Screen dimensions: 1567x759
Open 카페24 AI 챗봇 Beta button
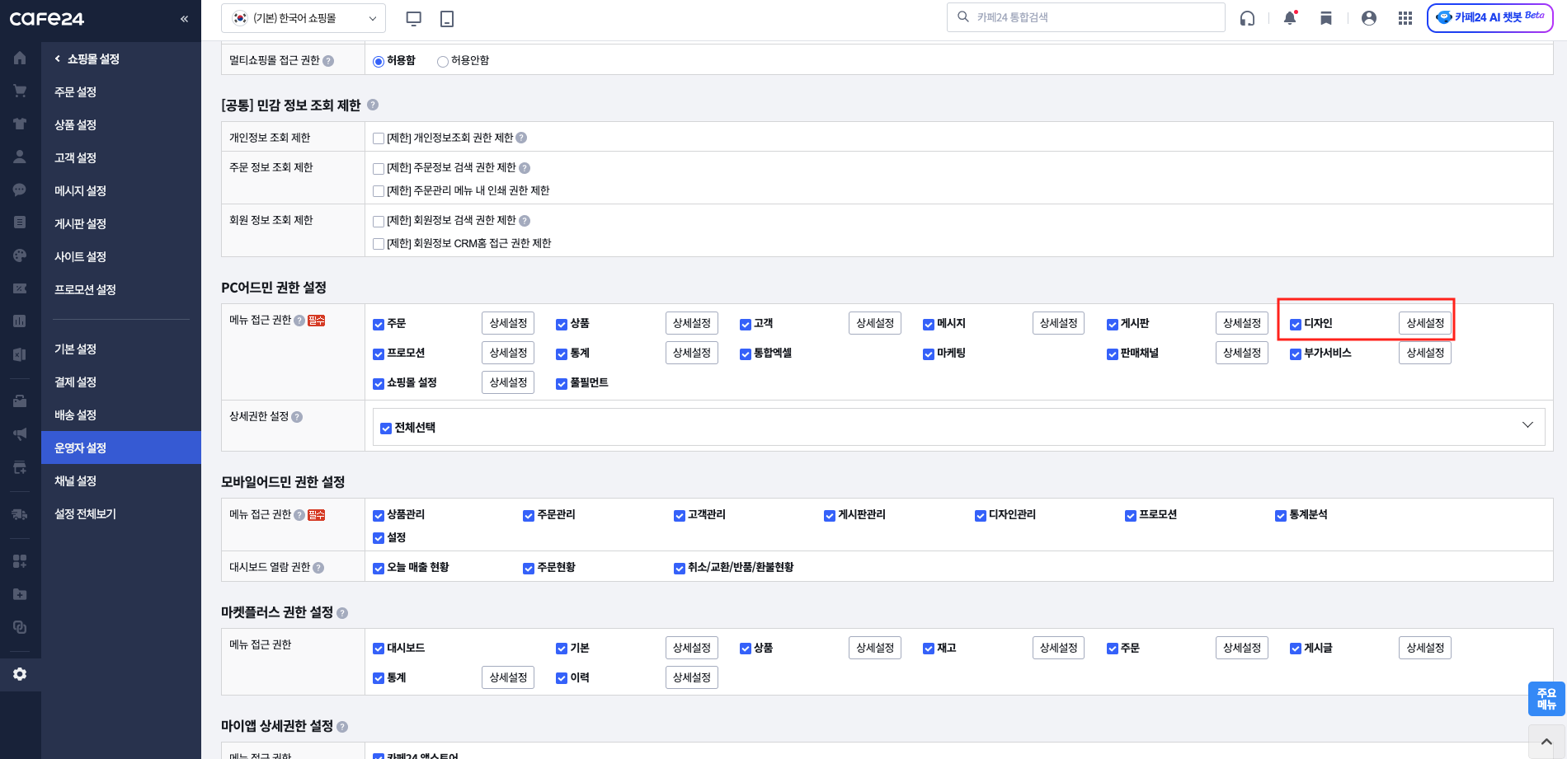pos(1490,17)
